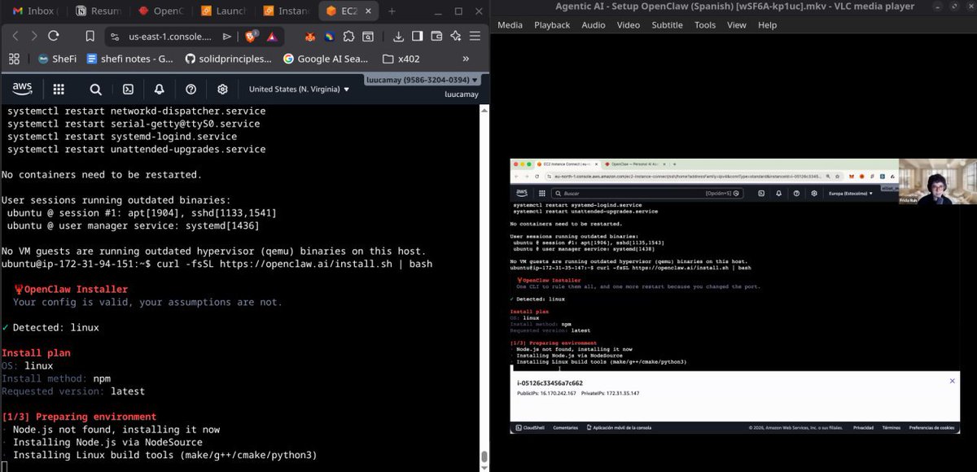The width and height of the screenshot is (977, 472).
Task: Click the 'Detected: linux' line in the left terminal
Action: (50, 327)
